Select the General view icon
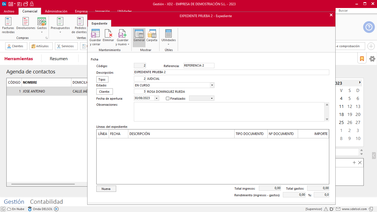 click(x=139, y=34)
